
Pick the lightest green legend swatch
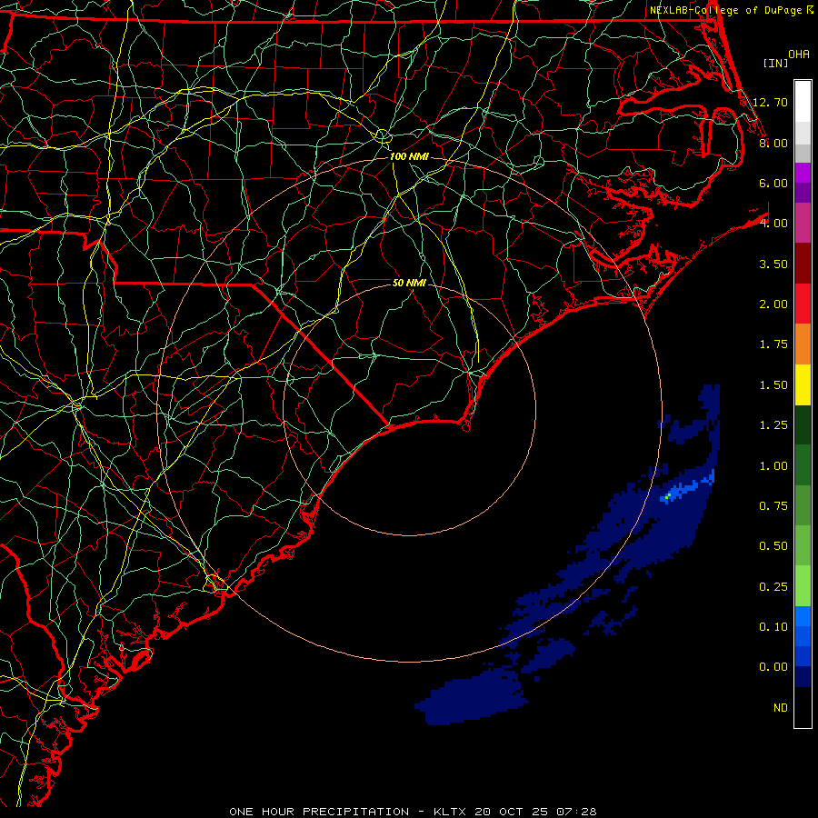click(803, 586)
